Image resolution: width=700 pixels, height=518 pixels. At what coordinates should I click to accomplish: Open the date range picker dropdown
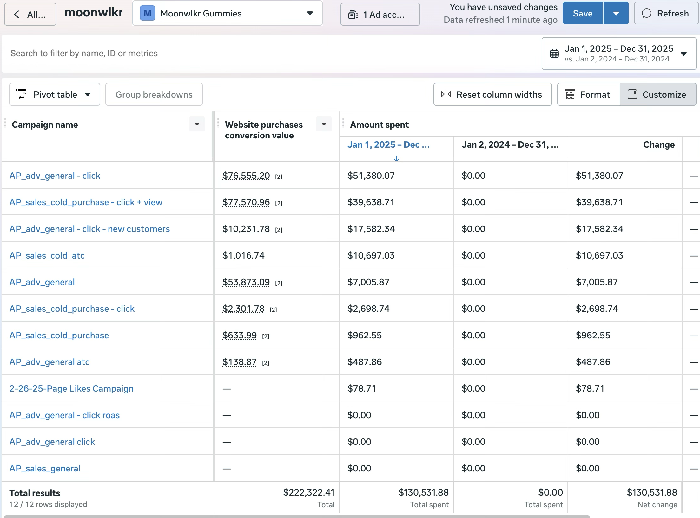[619, 54]
